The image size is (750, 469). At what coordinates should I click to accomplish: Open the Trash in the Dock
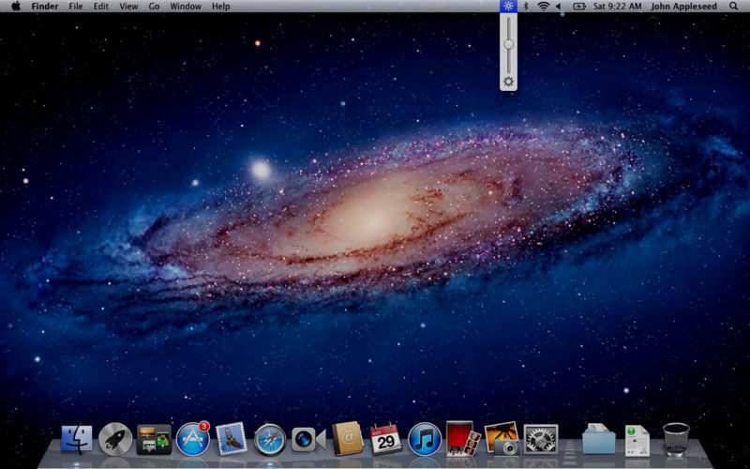tap(676, 438)
